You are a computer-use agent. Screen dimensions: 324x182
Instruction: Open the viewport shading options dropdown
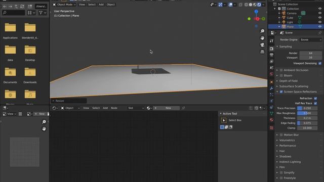263,5
